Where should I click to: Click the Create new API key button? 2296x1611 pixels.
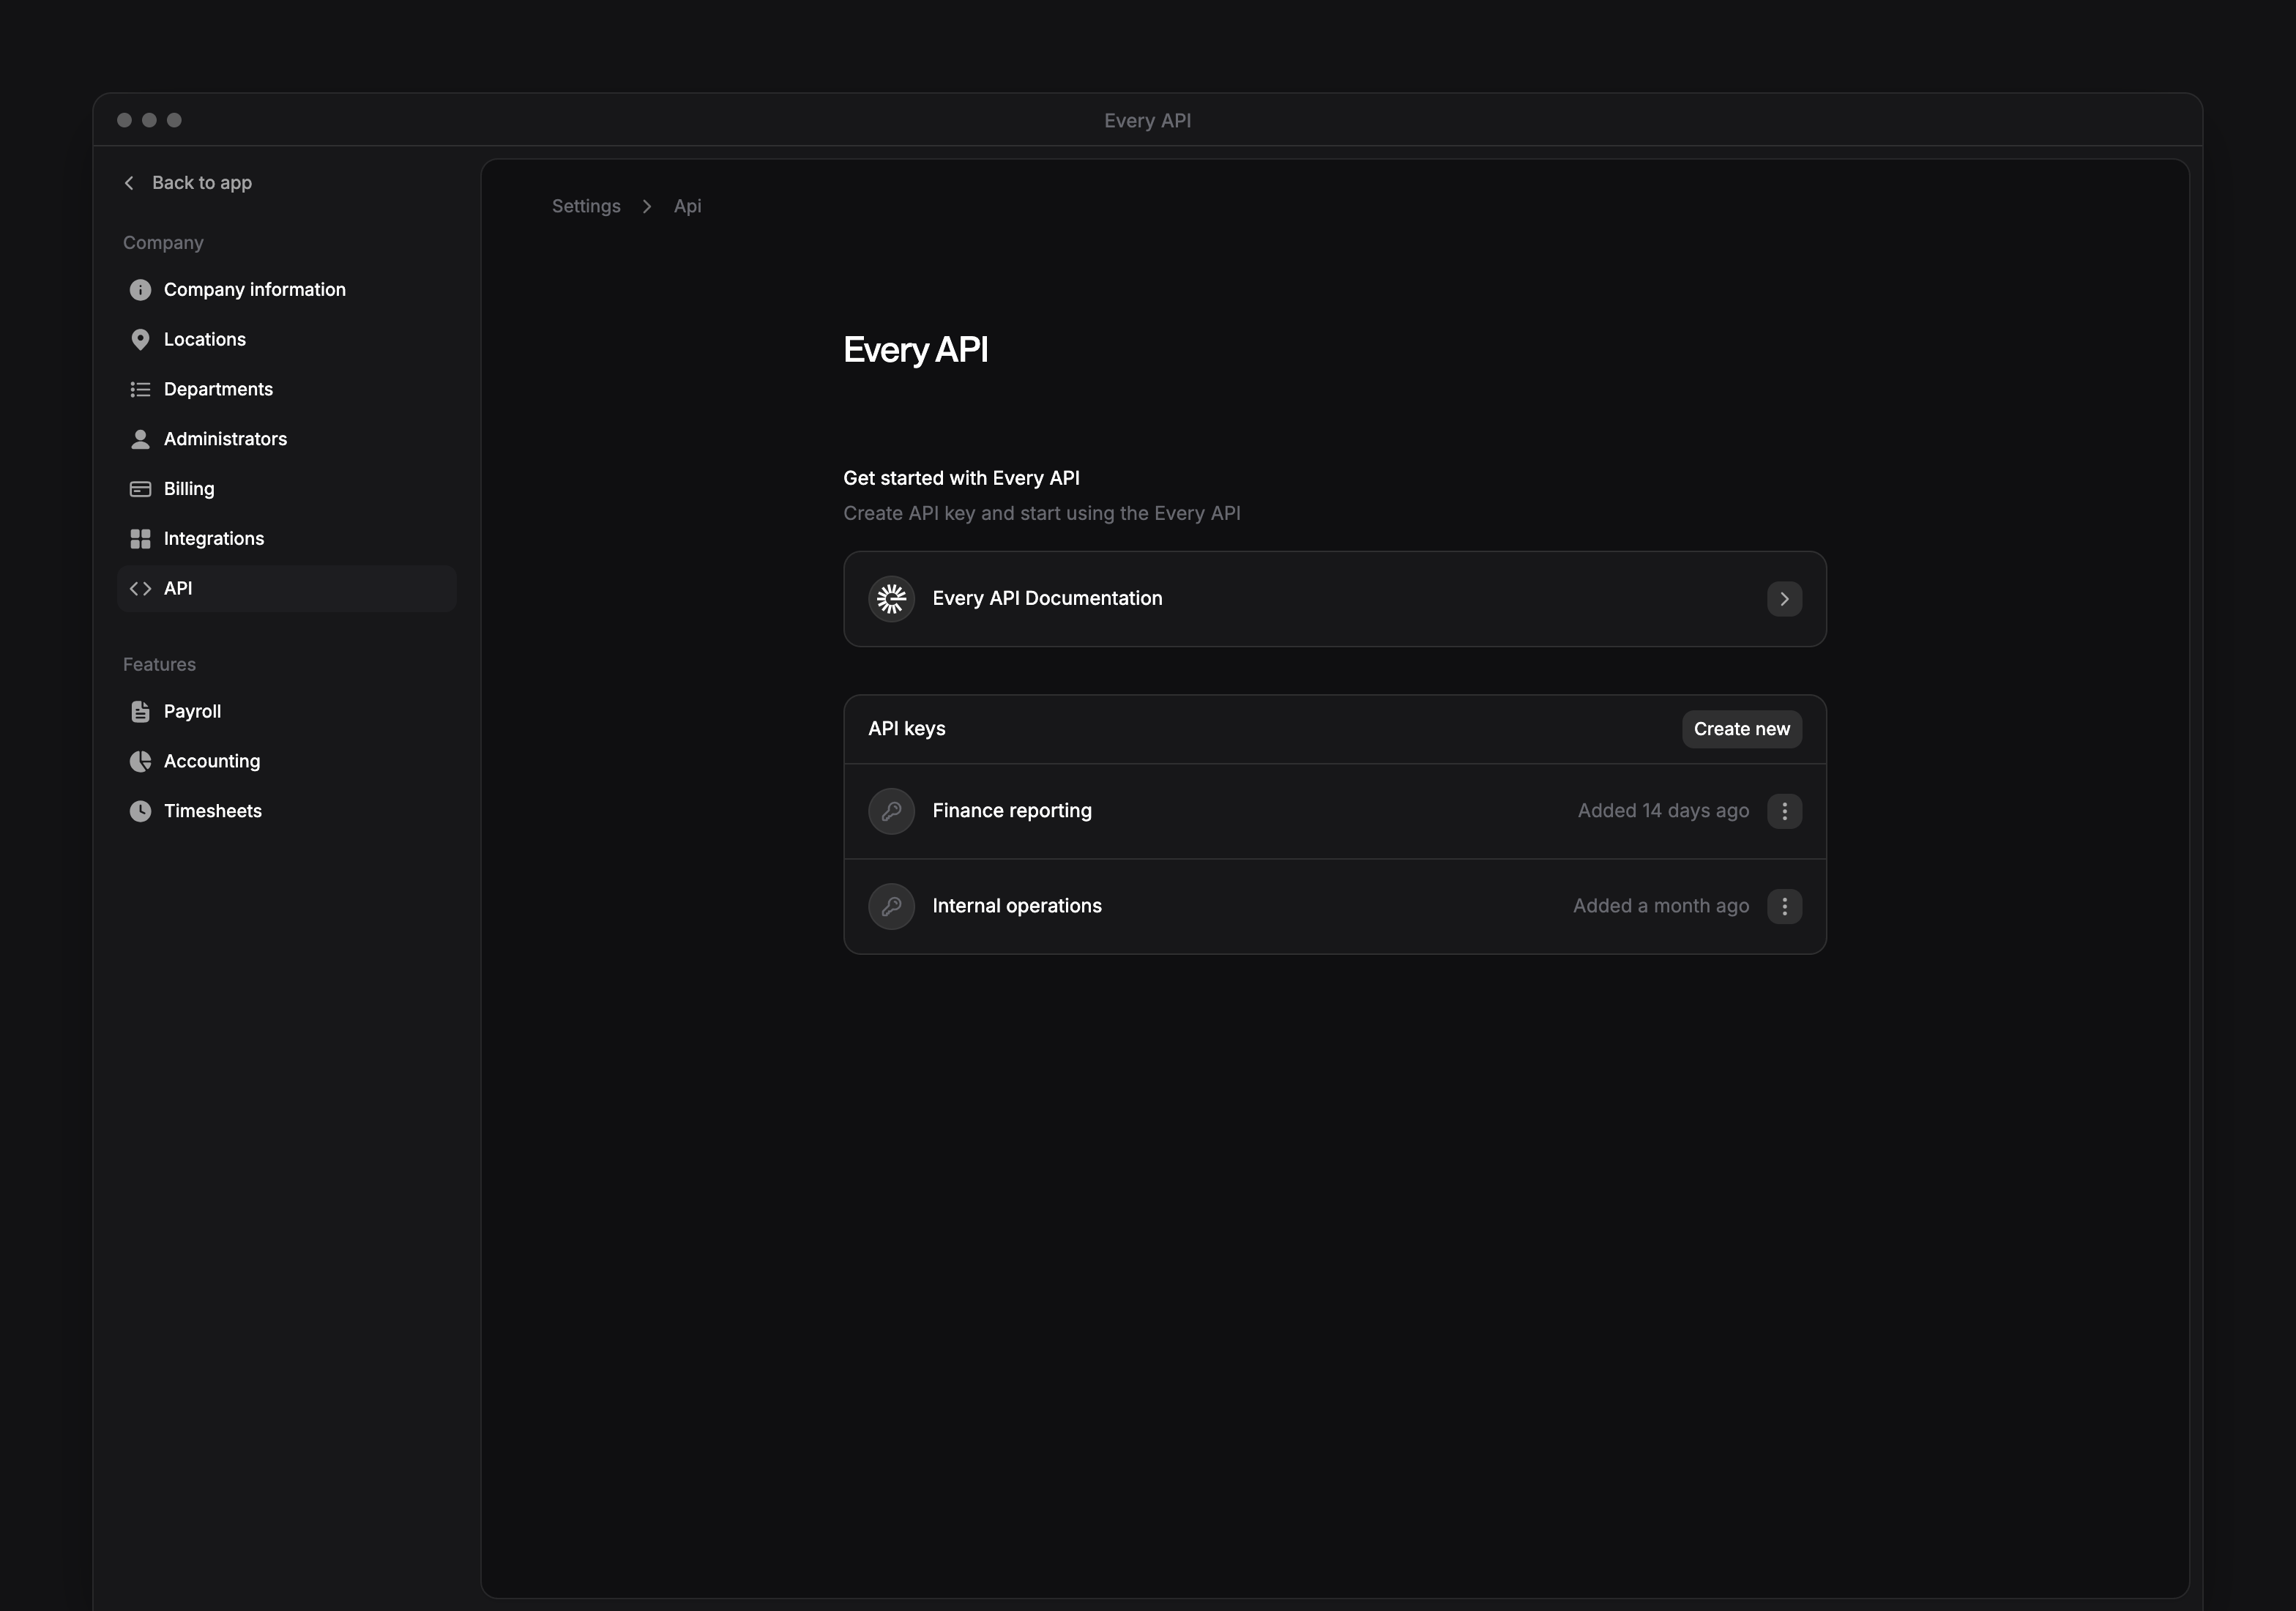point(1741,729)
